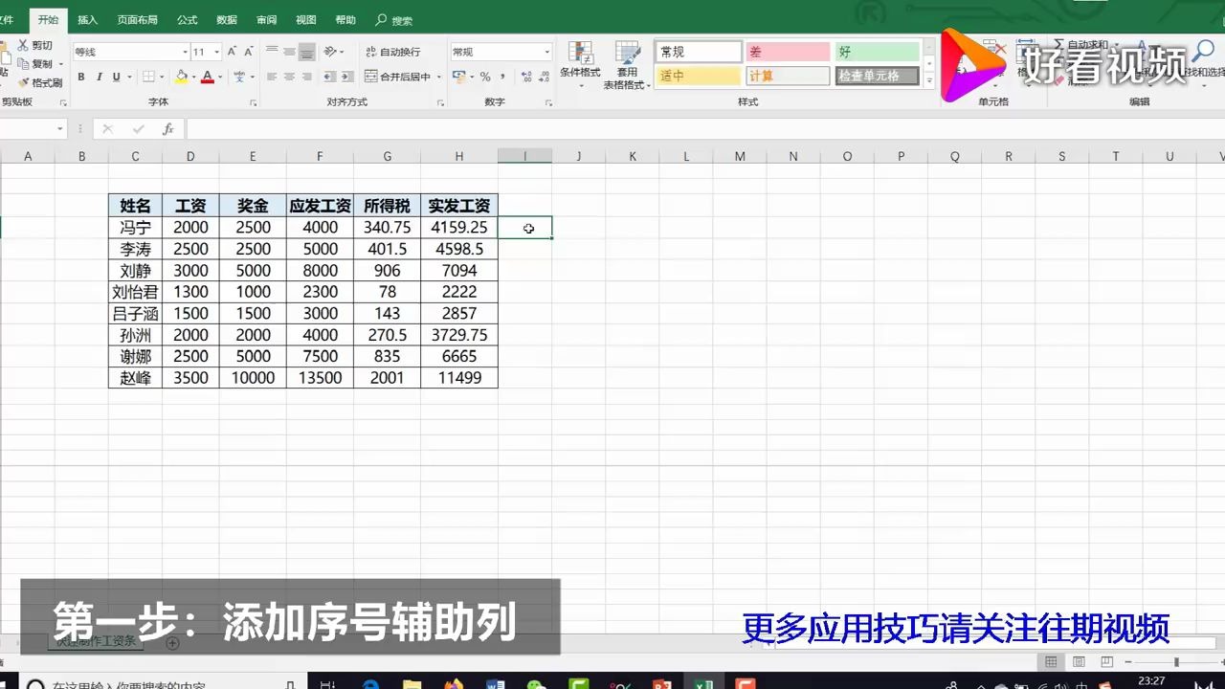
Task: Open border options dropdown arrow
Action: pos(162,77)
